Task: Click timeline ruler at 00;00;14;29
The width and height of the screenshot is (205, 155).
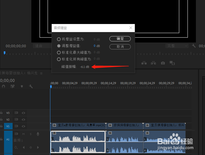Action: [x=108, y=83]
